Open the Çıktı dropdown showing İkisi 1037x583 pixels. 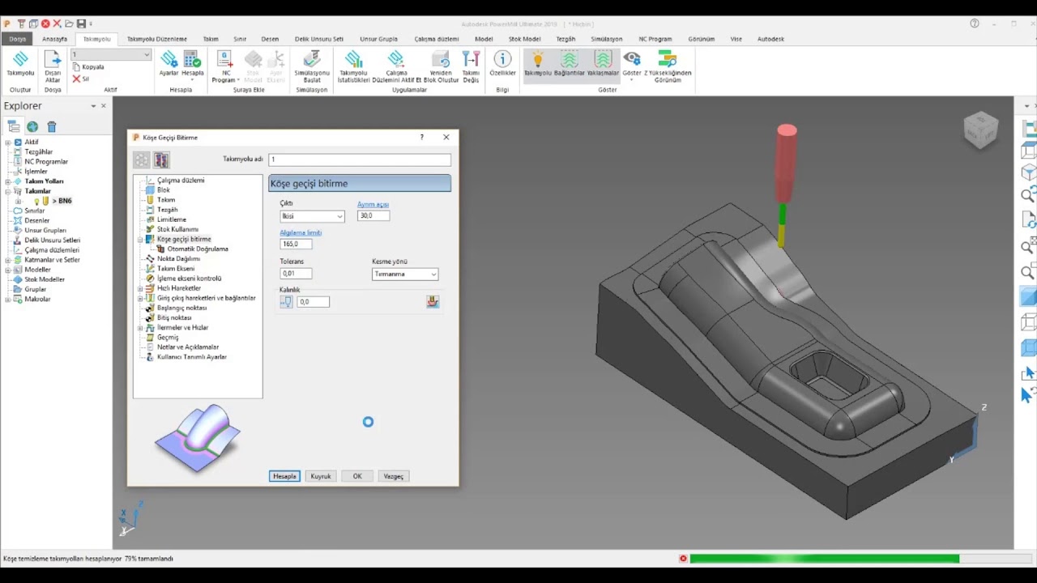312,216
